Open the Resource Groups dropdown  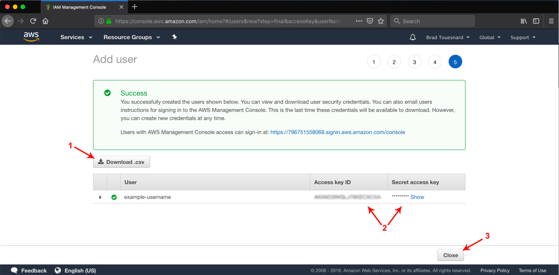[x=132, y=37]
